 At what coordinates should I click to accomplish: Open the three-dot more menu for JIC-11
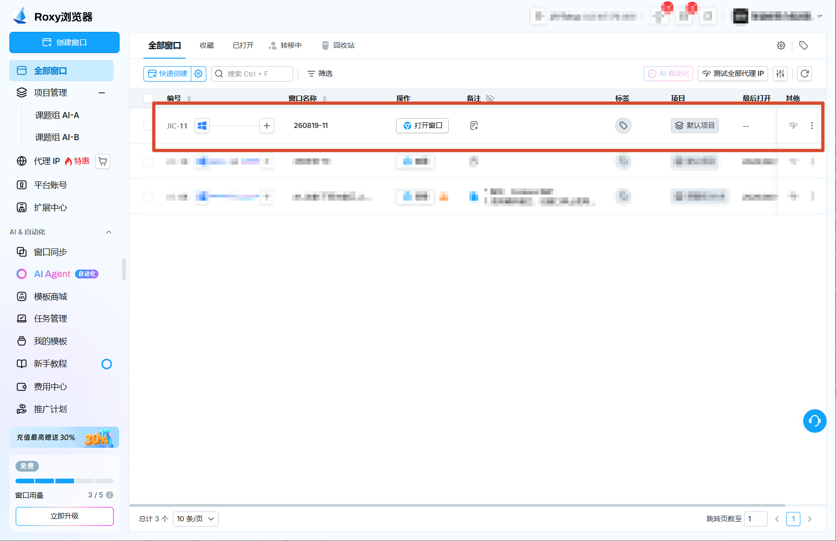click(812, 126)
